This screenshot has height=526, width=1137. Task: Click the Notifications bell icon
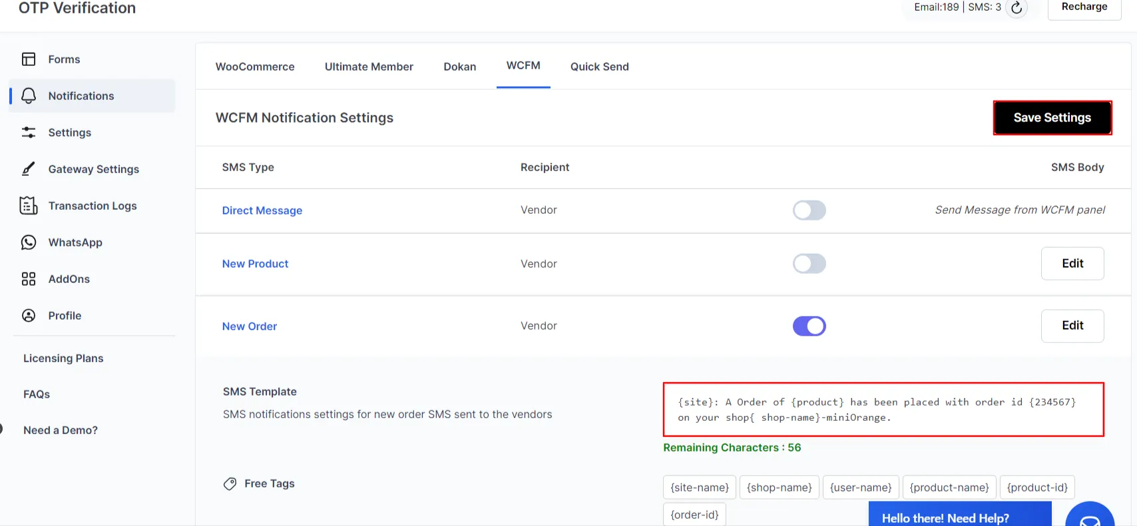coord(29,96)
